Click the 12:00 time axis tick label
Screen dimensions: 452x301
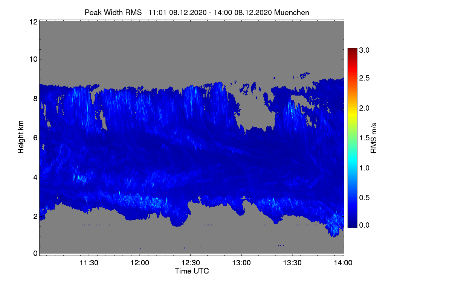point(140,263)
